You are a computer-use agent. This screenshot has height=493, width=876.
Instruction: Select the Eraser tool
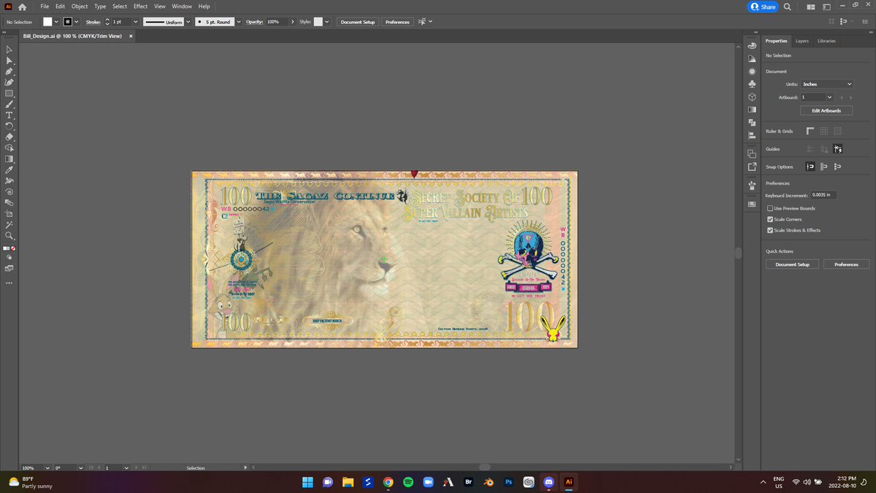(9, 137)
